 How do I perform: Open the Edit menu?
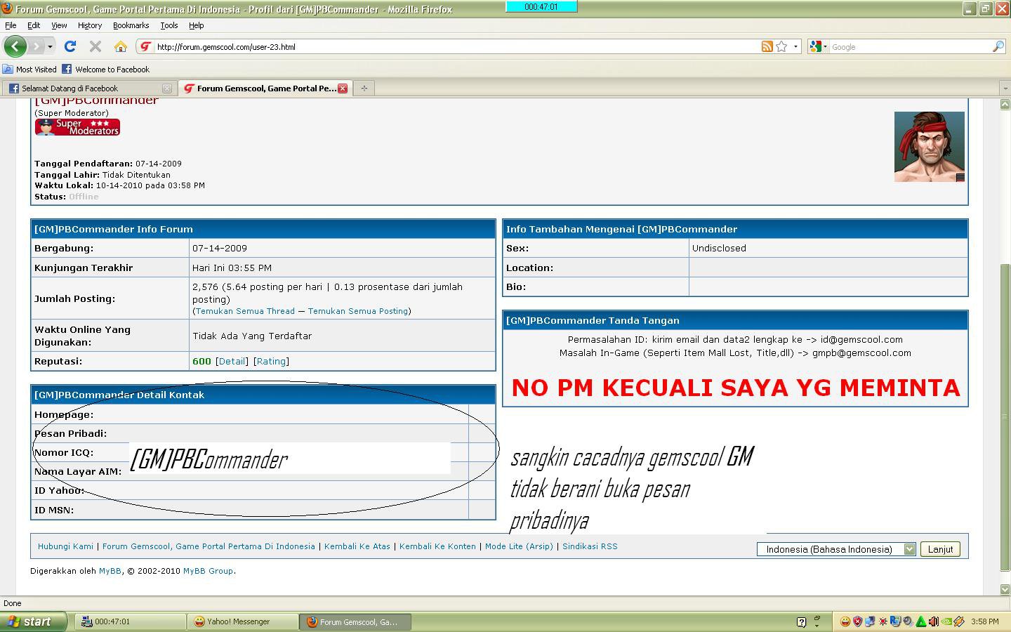pos(33,25)
